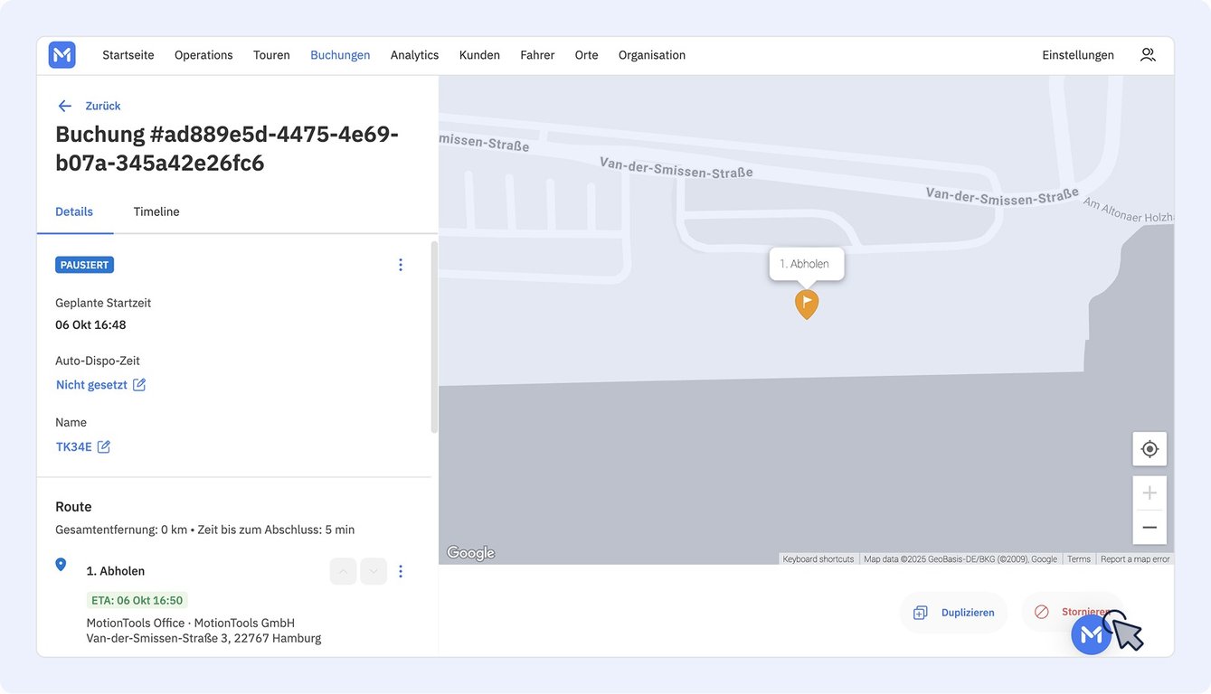This screenshot has height=694, width=1211.
Task: Move the 1. Abholen stop up
Action: coord(343,571)
